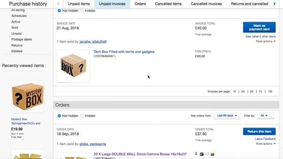Switch to the Orders tab
Viewport: 283px width, 159px height.
(140, 4)
